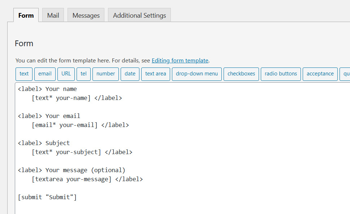The image size is (350, 214).
Task: Add an acceptance checkbox tag
Action: (320, 74)
